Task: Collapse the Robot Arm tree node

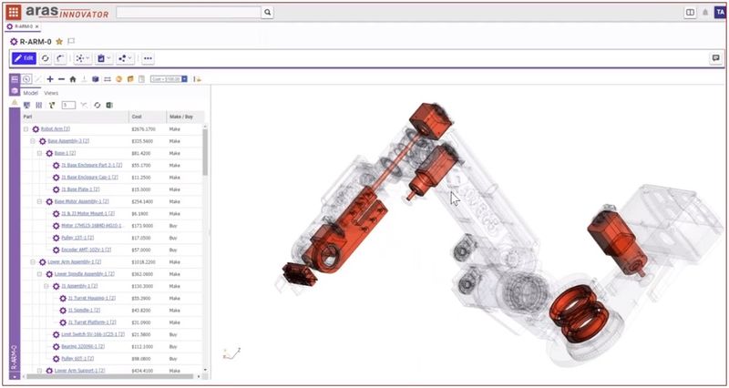Action: click(26, 129)
